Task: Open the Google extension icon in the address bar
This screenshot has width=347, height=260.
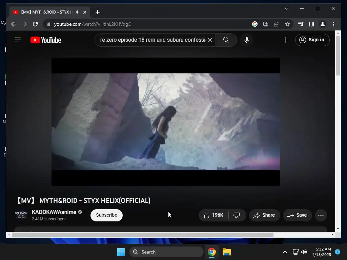Action: tap(255, 24)
